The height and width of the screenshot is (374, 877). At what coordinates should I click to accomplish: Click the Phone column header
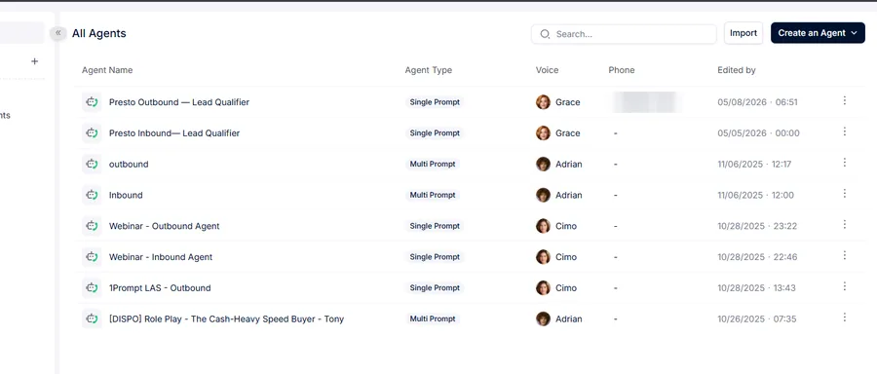click(x=622, y=70)
